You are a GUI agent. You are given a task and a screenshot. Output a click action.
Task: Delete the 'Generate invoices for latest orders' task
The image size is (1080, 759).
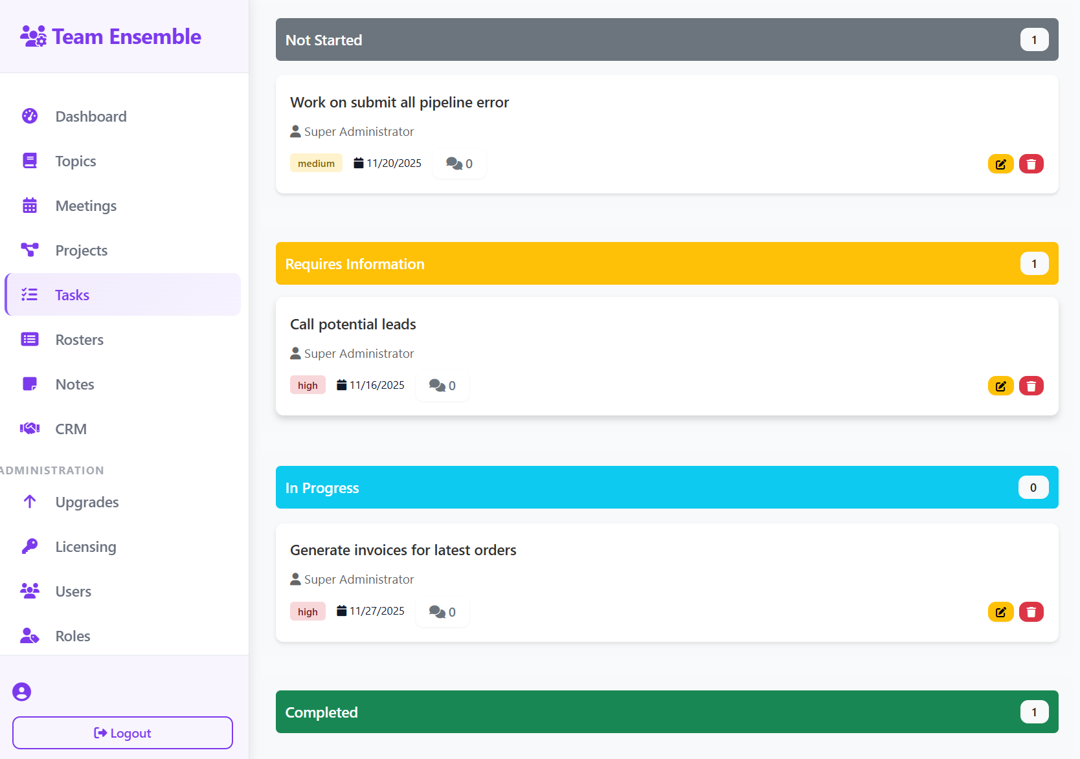coord(1031,612)
